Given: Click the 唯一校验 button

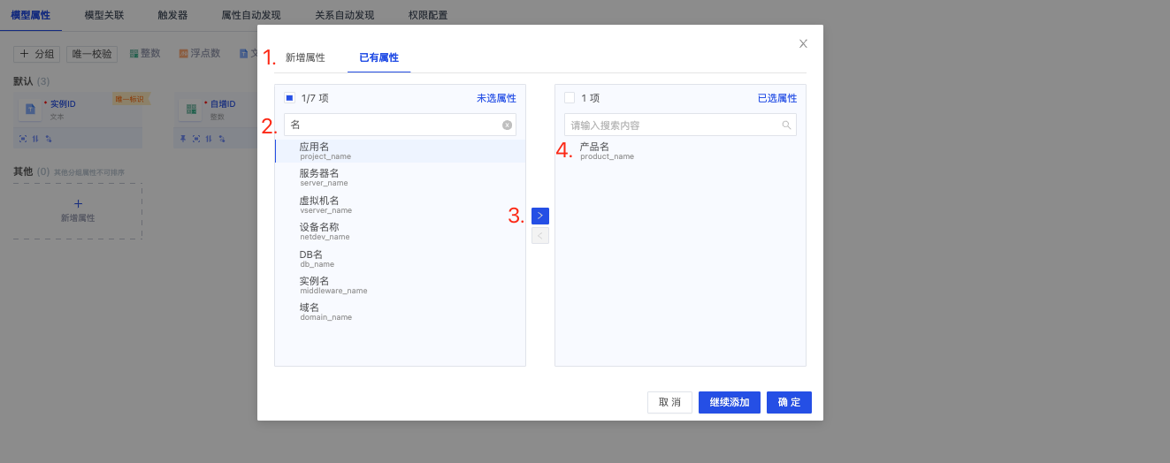Looking at the screenshot, I should pos(92,54).
